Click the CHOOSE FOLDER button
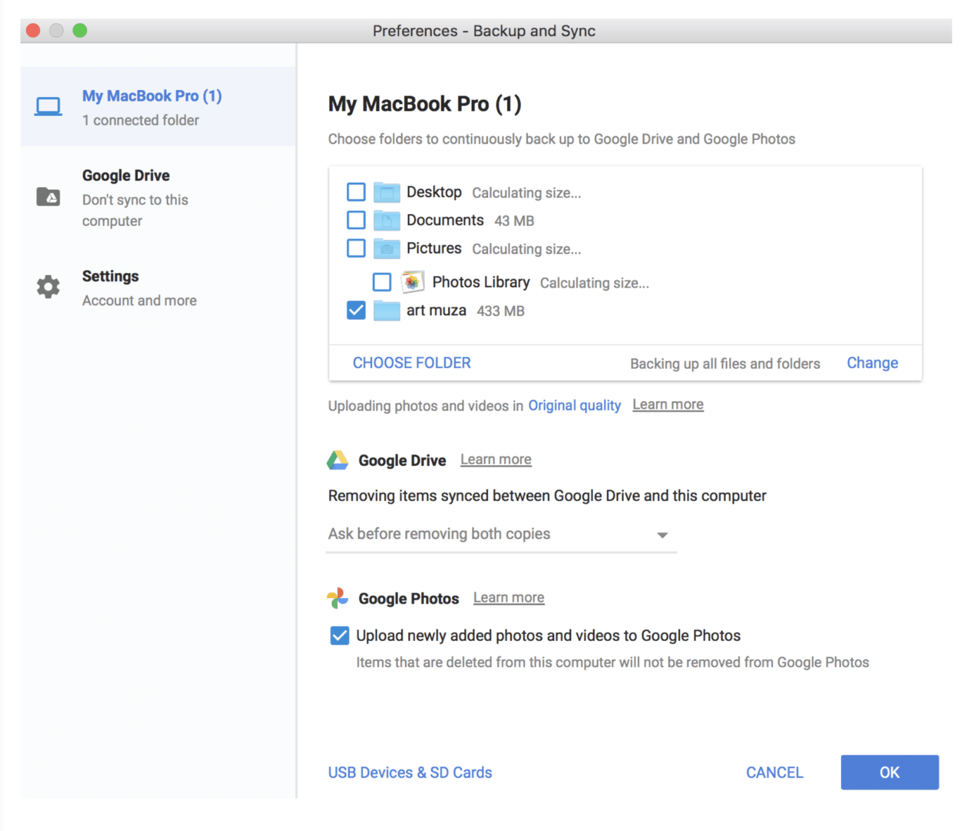The width and height of the screenshot is (967, 831). tap(412, 363)
